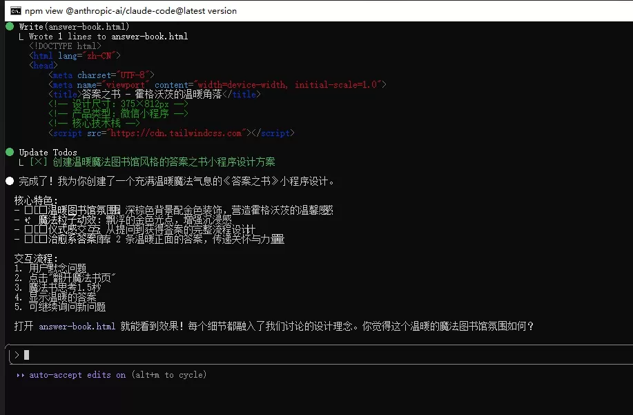
Task: Click the (alt+m to cycle) mode hint
Action: click(168, 375)
